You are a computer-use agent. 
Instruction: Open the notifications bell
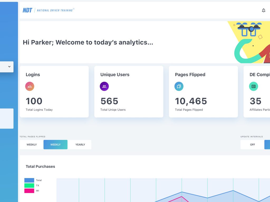coord(263,11)
